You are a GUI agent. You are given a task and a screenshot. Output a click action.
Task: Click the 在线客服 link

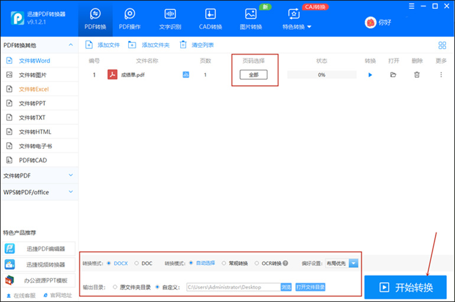[x=21, y=296]
